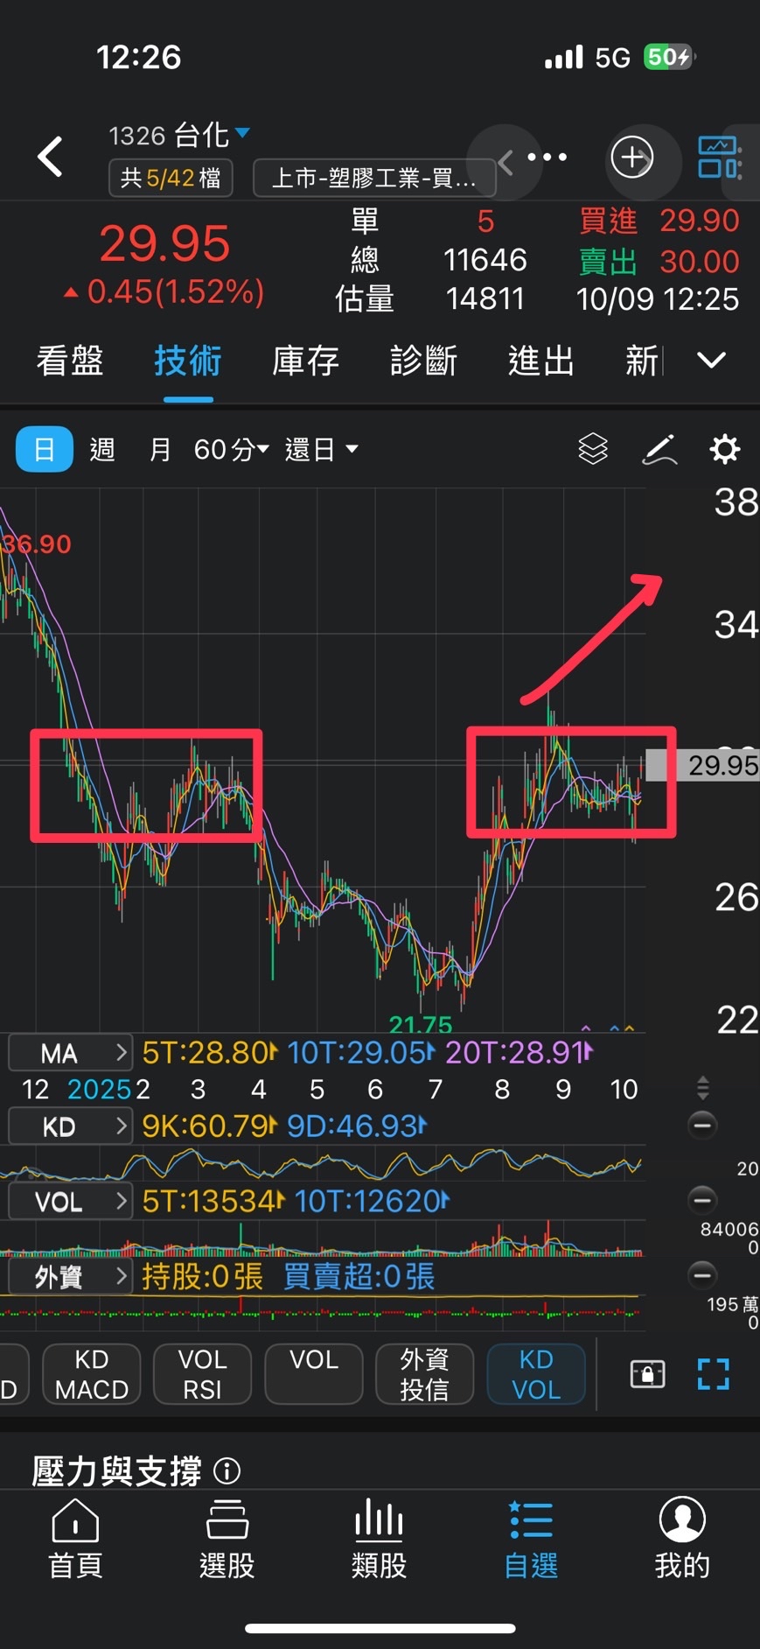Tap the 36.90 high price label
The image size is (760, 1649).
(x=36, y=544)
